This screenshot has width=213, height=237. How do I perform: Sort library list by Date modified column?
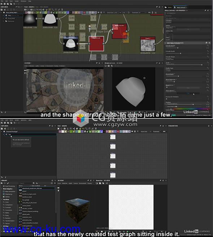pyautogui.click(x=36, y=186)
